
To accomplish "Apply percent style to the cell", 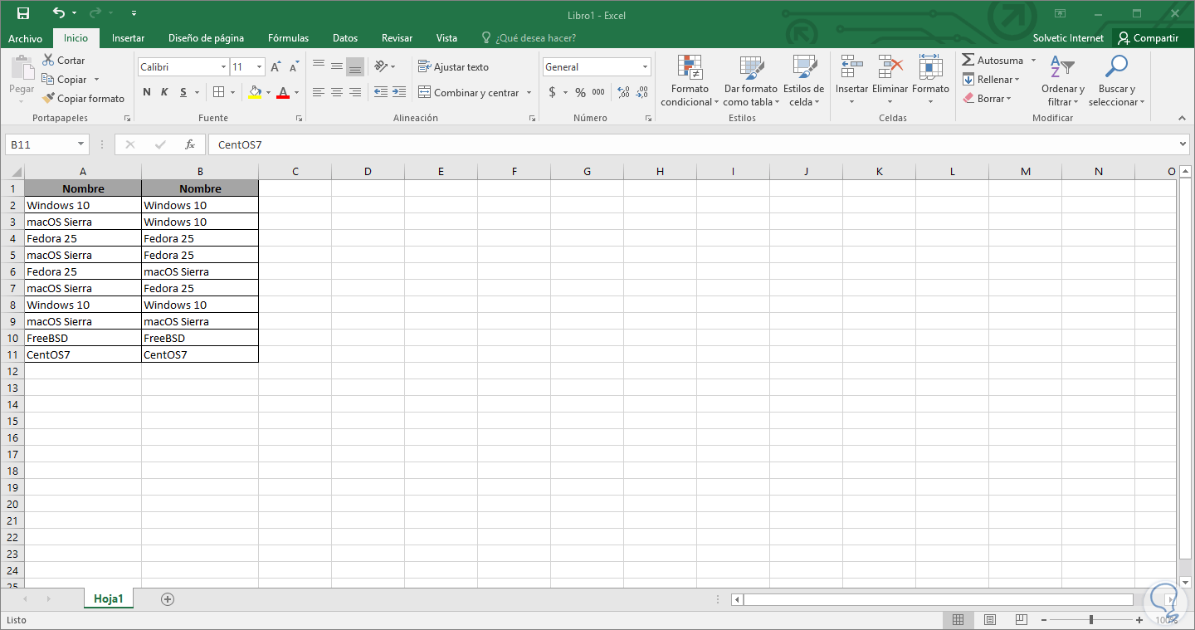I will (580, 92).
